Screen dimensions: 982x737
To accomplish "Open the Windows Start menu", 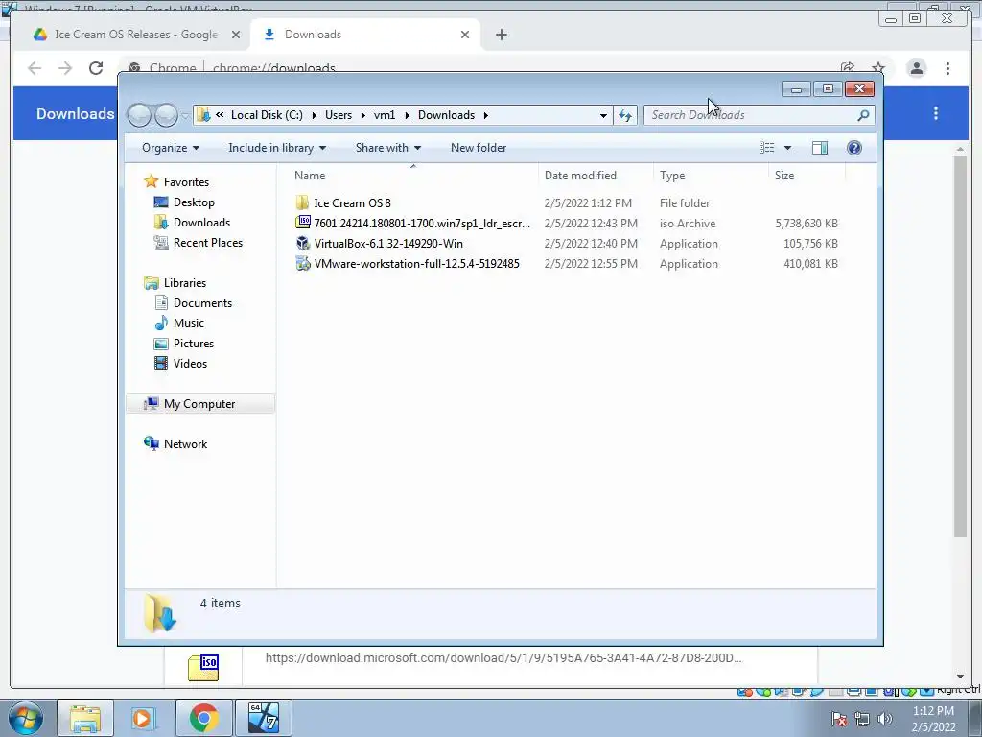I will pyautogui.click(x=26, y=718).
